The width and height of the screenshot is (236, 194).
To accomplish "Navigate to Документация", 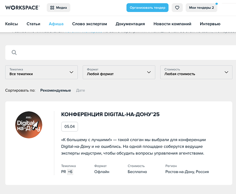I will point(130,24).
